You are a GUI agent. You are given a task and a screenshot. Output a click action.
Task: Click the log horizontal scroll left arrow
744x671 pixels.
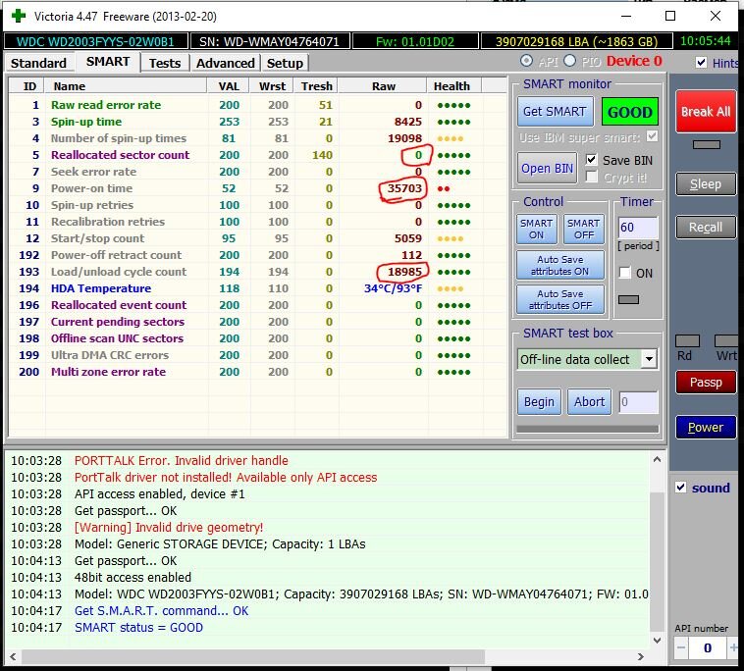coord(13,656)
